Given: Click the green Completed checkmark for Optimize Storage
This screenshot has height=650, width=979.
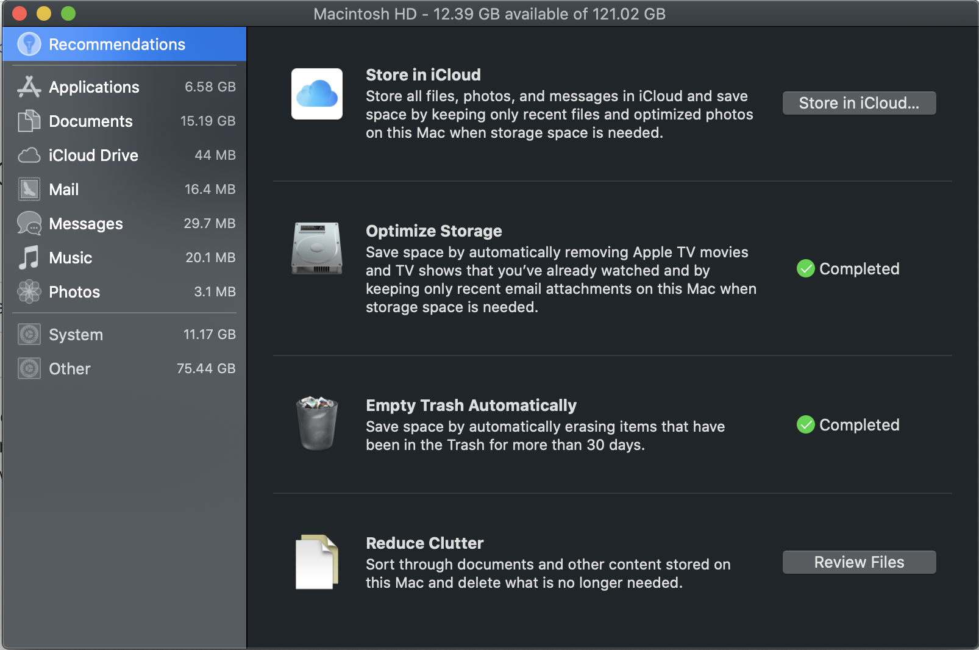Looking at the screenshot, I should [x=806, y=269].
